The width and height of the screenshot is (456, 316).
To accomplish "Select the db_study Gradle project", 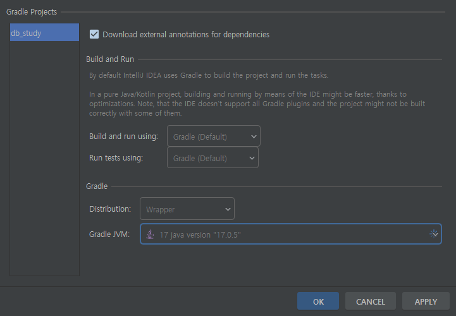I will point(44,33).
